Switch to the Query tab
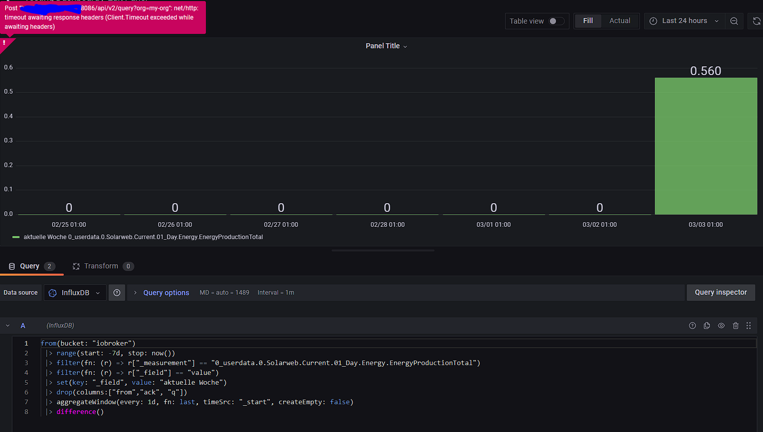 [x=31, y=266]
